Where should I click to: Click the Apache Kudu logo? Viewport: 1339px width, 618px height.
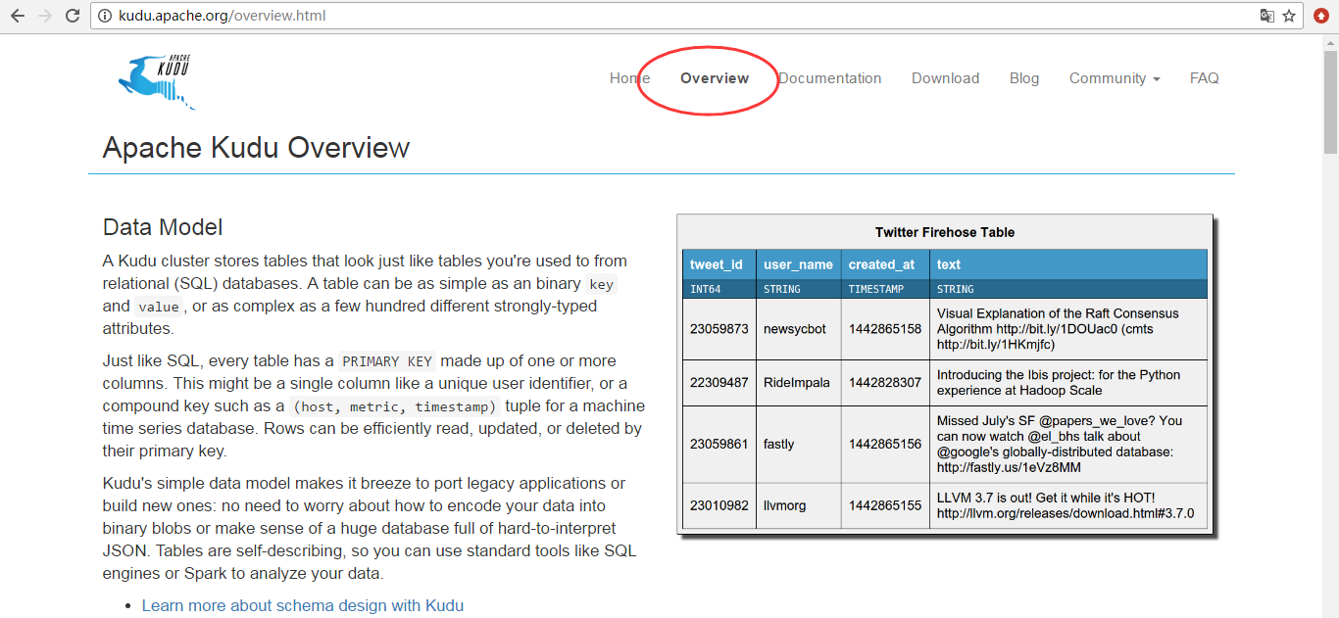point(156,81)
